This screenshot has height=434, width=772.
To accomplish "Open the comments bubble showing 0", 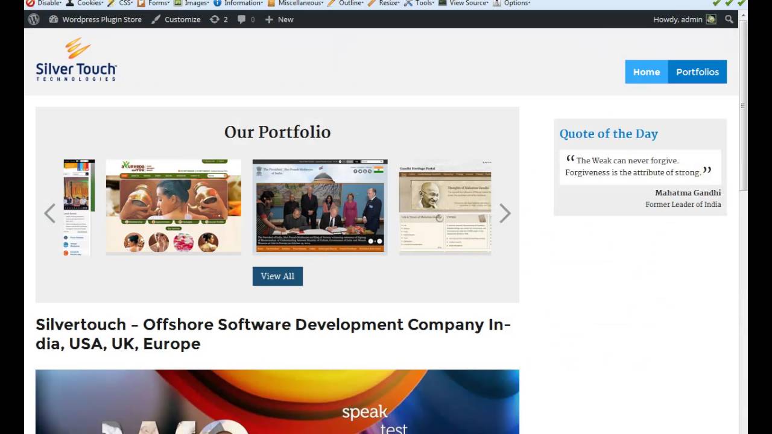I will coord(246,19).
